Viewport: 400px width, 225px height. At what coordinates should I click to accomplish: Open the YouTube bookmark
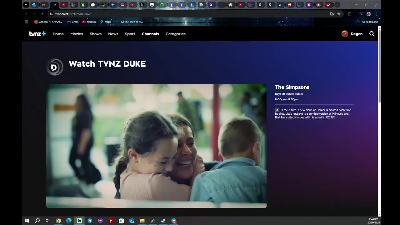click(89, 22)
